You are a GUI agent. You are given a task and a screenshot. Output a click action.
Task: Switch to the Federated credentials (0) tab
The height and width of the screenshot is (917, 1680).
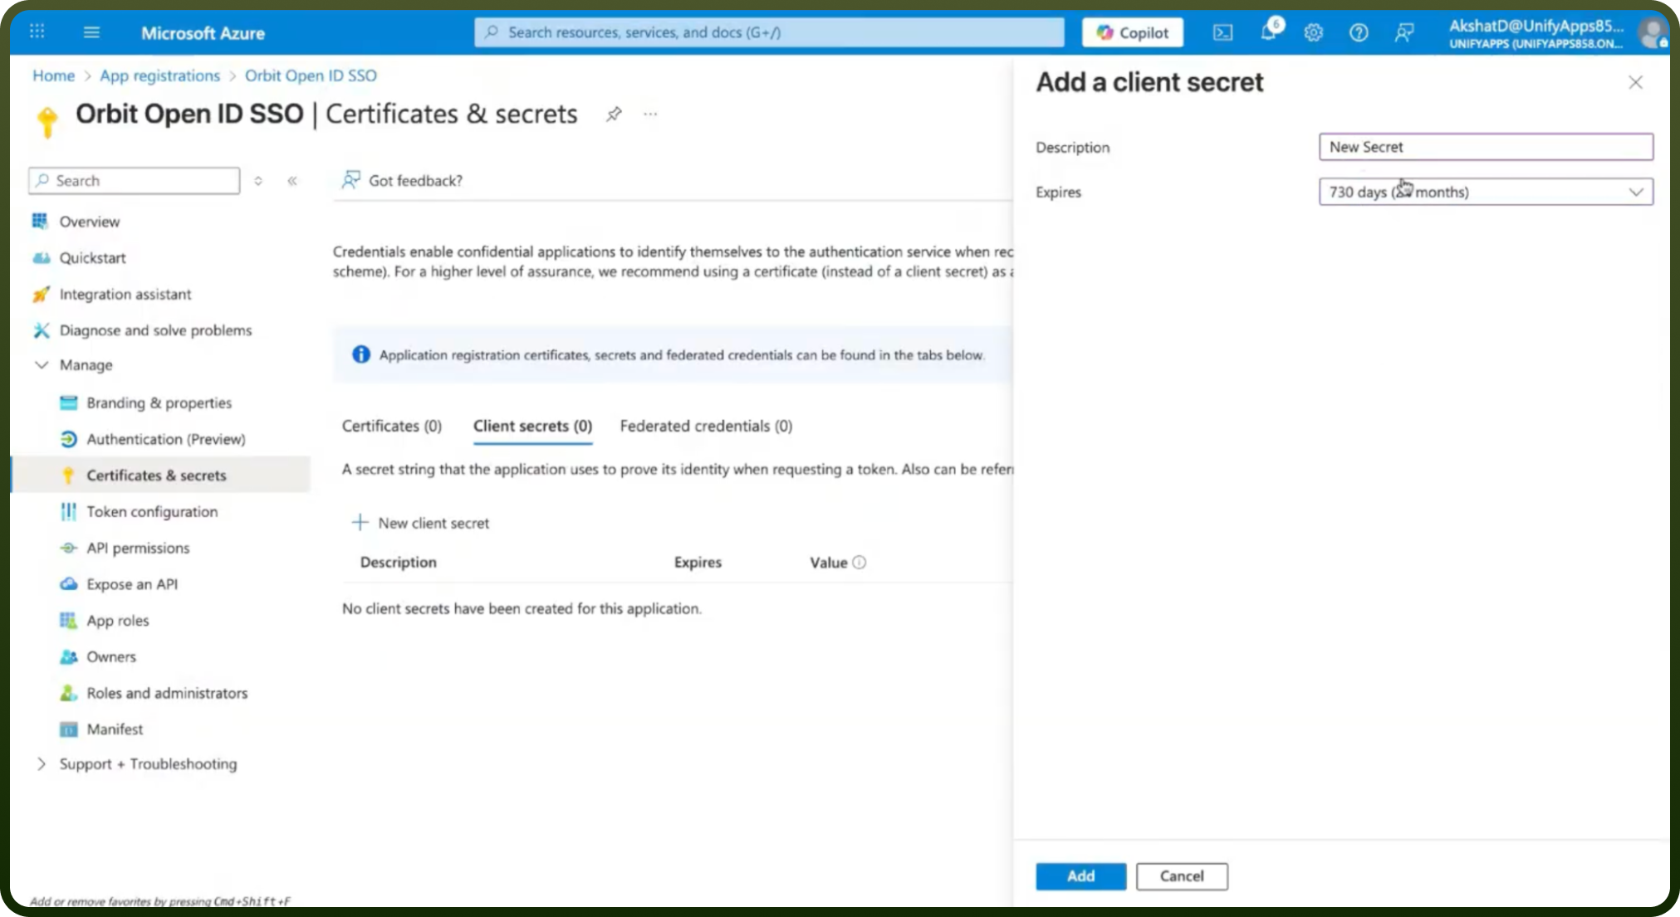pos(706,426)
